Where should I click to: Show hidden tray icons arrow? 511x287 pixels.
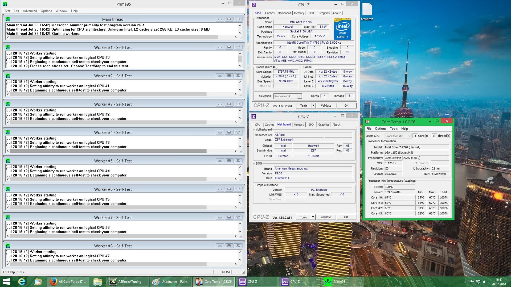tap(465, 282)
